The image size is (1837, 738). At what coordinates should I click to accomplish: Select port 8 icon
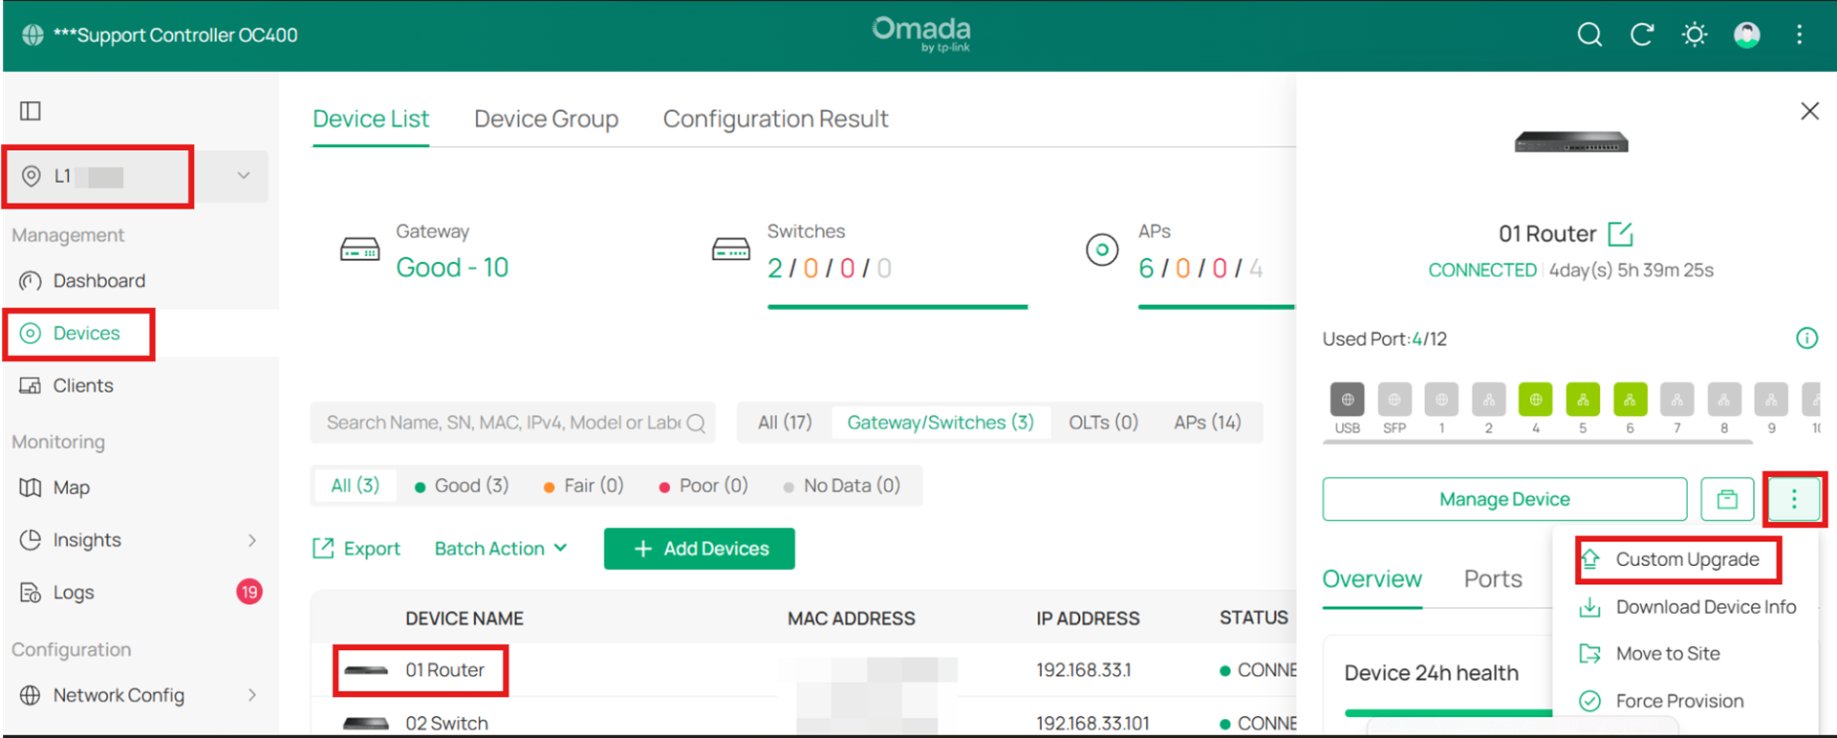click(1723, 400)
